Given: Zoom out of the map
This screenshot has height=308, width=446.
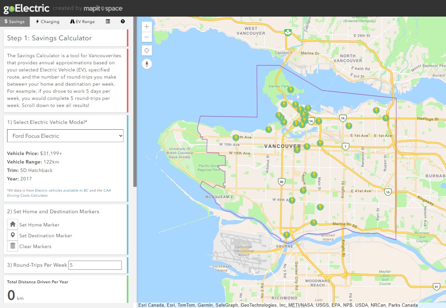Looking at the screenshot, I should click(147, 37).
